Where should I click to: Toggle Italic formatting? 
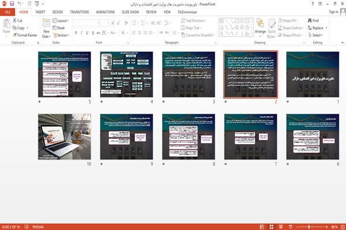81,33
